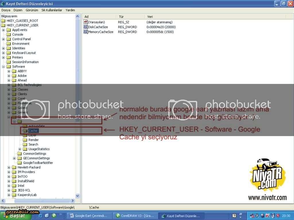
Task: Click the MemoryCacheSize DWORD value icon
Action: (x=85, y=32)
